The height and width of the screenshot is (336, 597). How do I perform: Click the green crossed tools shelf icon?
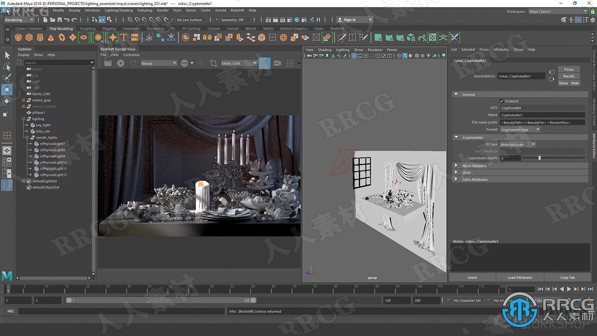point(454,38)
